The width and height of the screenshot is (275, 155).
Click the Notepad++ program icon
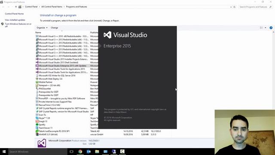coord(37,85)
